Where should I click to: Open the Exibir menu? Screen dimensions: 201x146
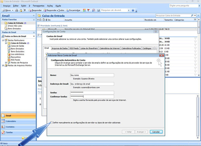pyautogui.click(x=24, y=6)
